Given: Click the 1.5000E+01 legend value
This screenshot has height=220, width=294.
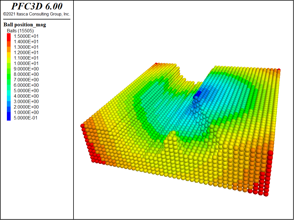Looking at the screenshot, I should pos(26,36).
